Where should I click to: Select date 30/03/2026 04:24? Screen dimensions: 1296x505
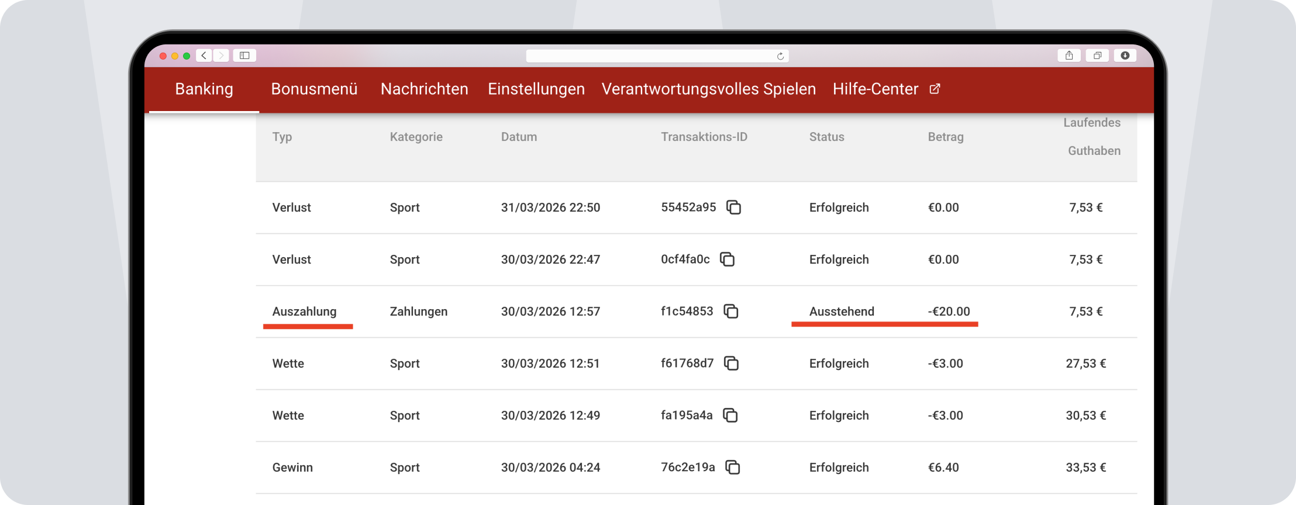550,468
